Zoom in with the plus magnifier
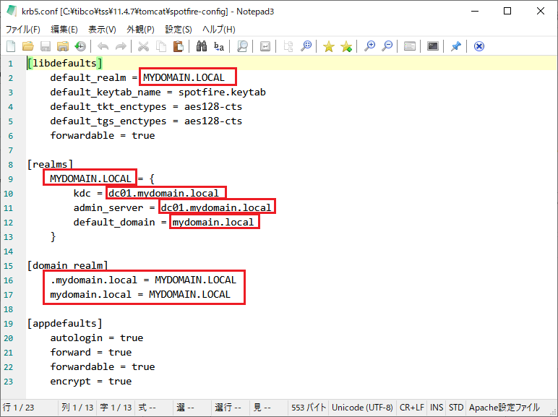 [369, 46]
